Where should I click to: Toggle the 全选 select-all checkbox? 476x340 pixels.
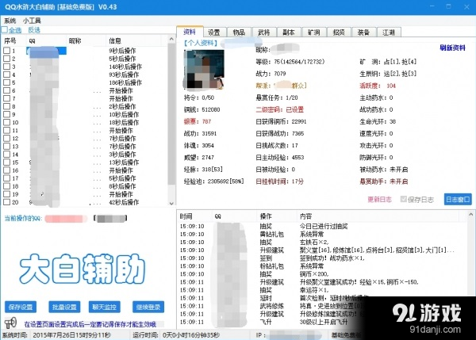click(4, 30)
